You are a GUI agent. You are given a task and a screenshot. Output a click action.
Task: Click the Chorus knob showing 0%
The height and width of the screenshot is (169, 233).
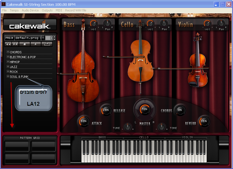(x=180, y=110)
